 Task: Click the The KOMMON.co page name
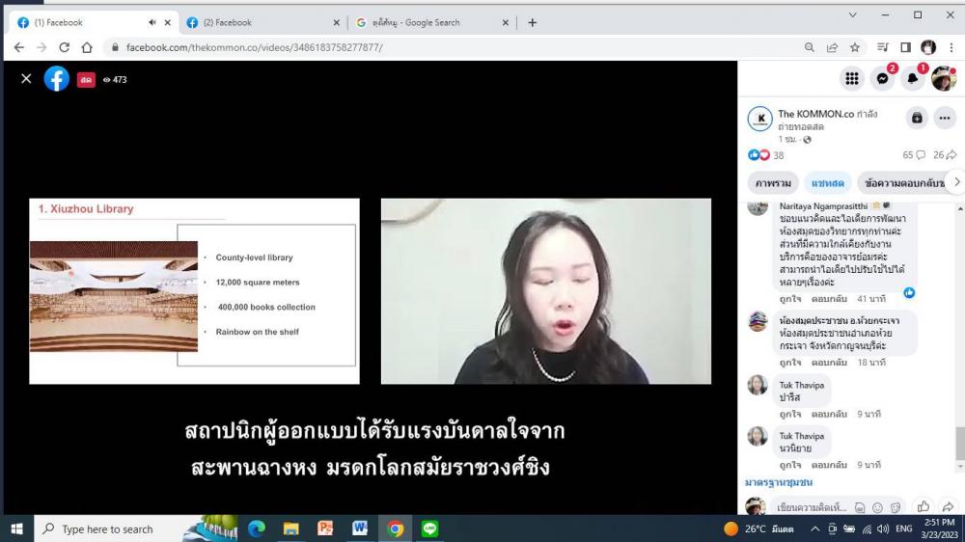coord(816,114)
